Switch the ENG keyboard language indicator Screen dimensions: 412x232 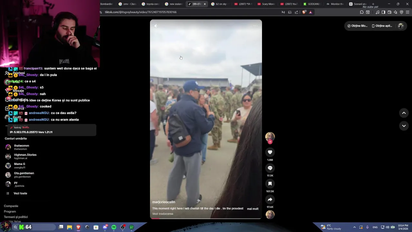coord(375,227)
